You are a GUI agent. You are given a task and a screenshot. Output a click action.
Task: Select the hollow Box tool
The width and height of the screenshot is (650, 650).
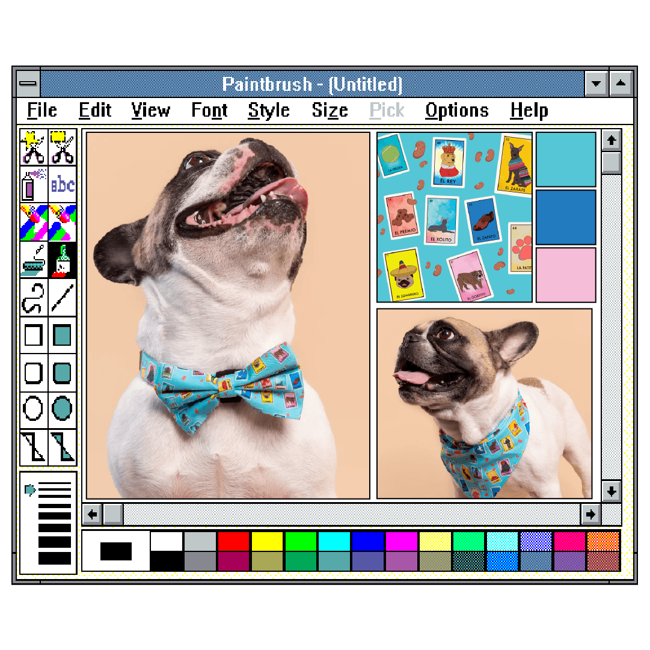[x=34, y=336]
